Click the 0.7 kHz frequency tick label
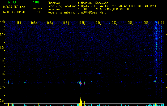This screenshot has height=106, width=167. (2, 87)
